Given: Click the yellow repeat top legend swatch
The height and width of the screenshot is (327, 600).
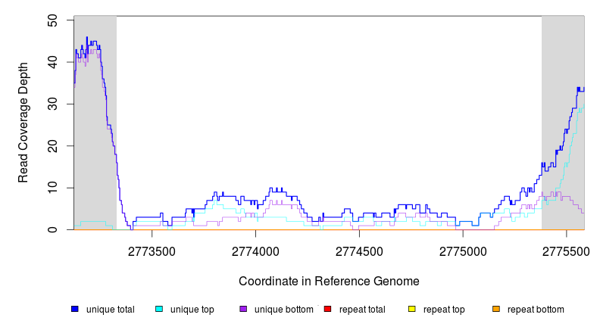Looking at the screenshot, I should (x=411, y=310).
